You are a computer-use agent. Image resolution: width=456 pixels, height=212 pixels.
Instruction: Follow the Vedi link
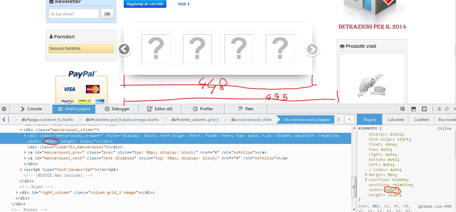[x=184, y=4]
